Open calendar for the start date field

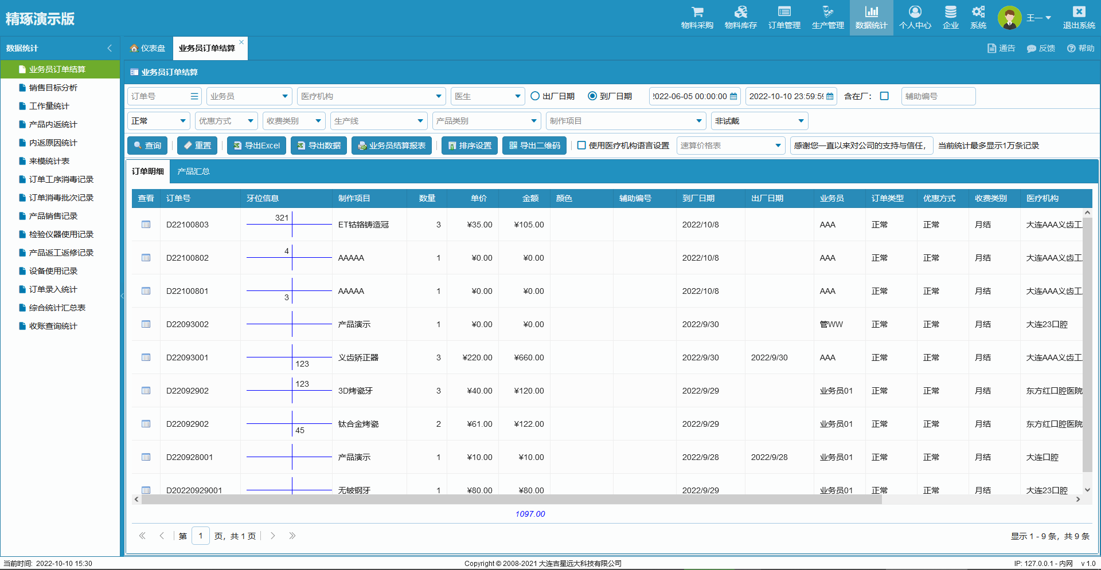733,96
